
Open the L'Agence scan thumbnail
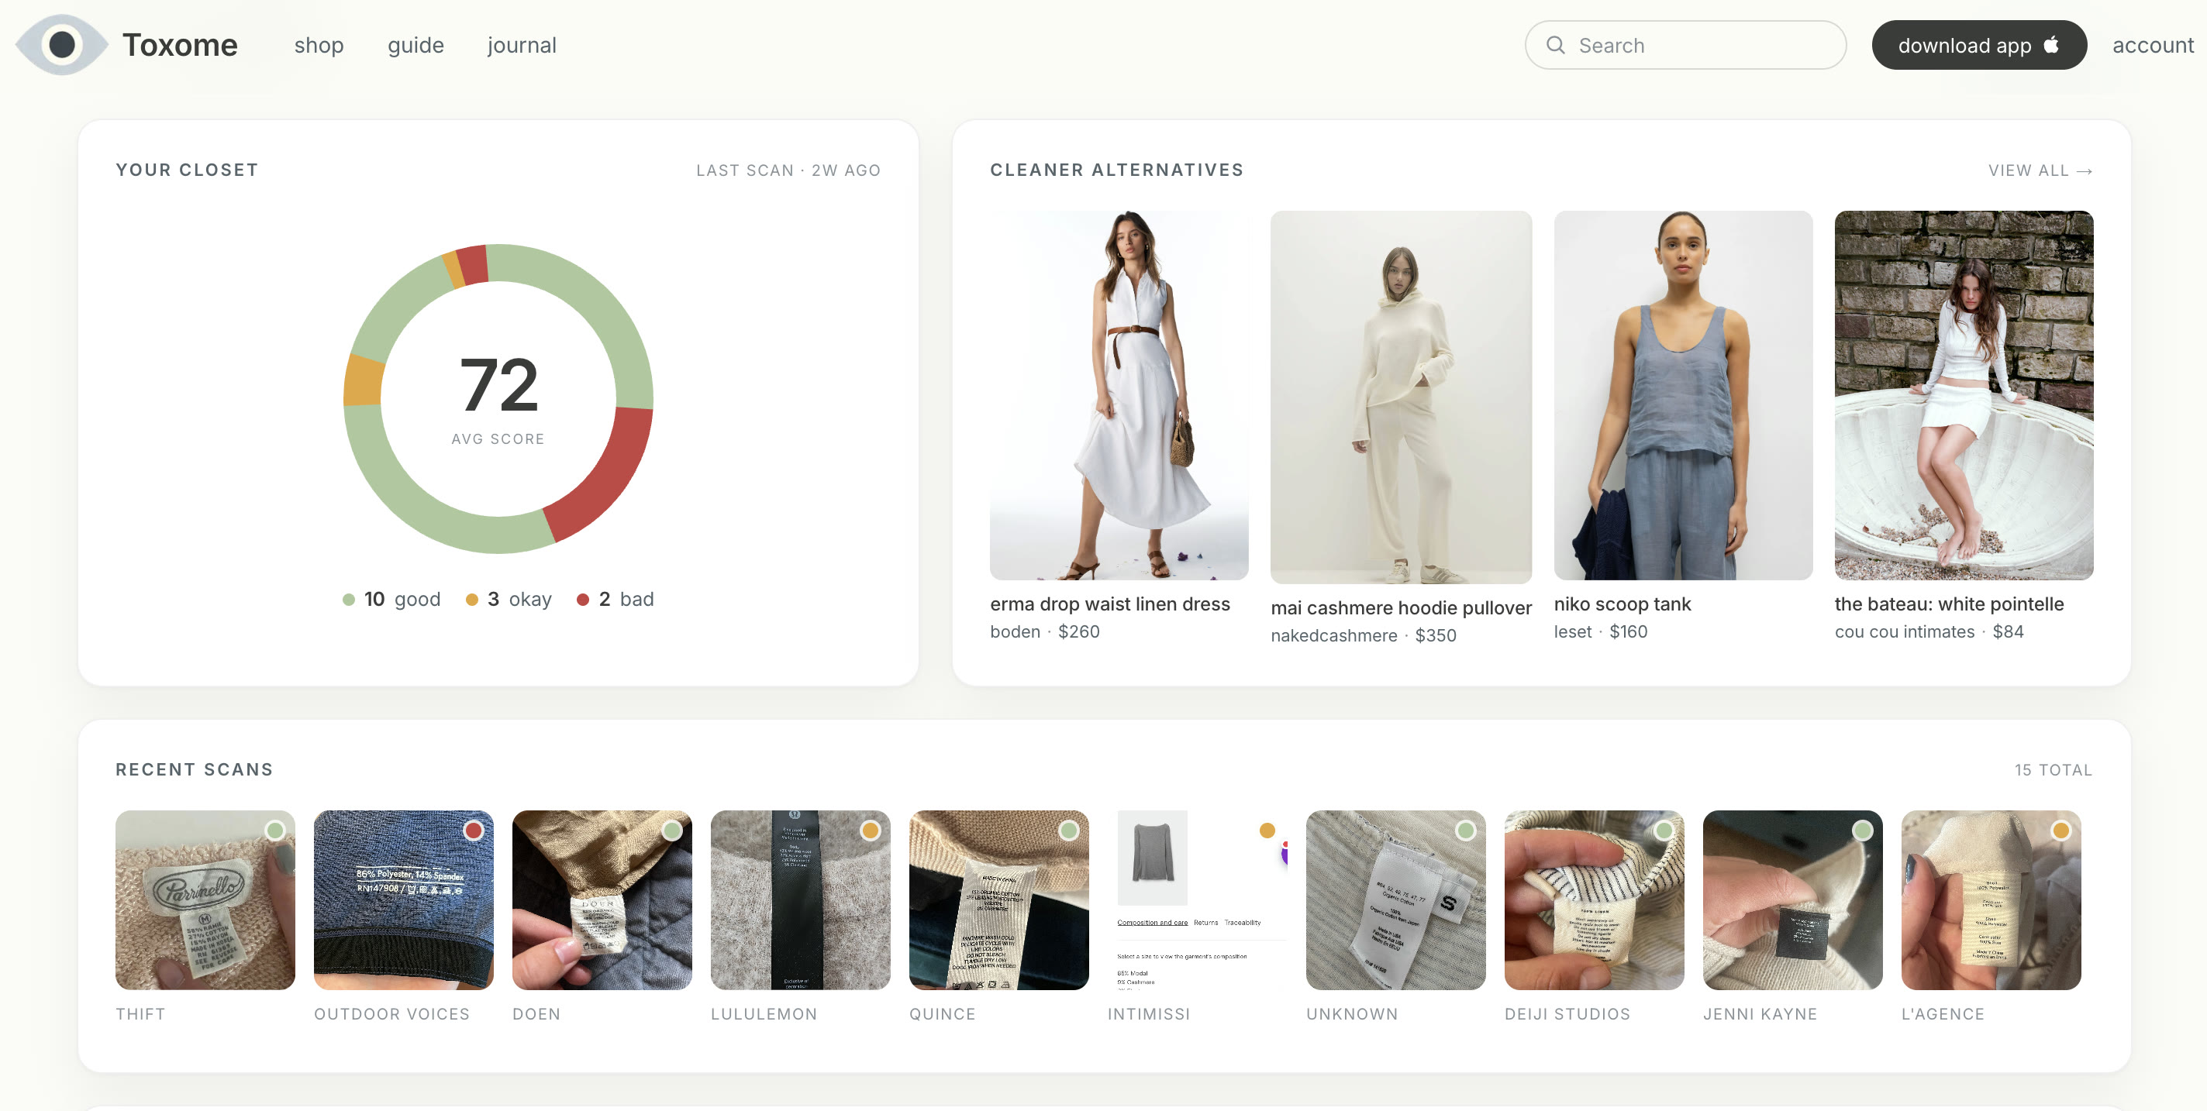pos(1991,900)
